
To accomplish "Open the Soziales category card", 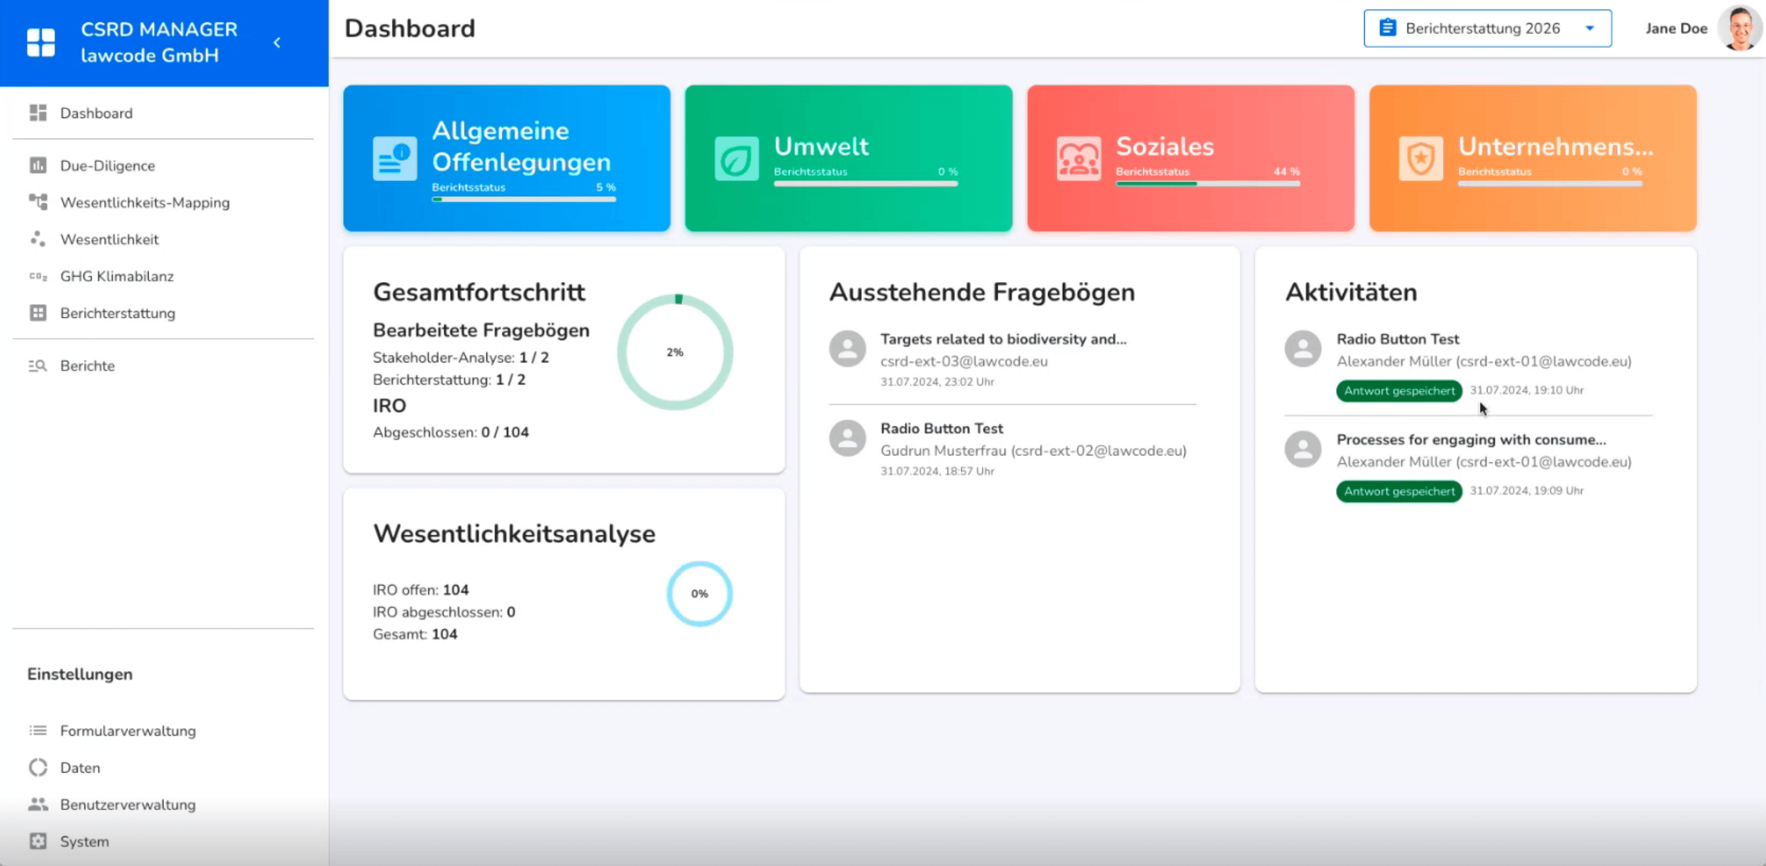I will tap(1190, 157).
